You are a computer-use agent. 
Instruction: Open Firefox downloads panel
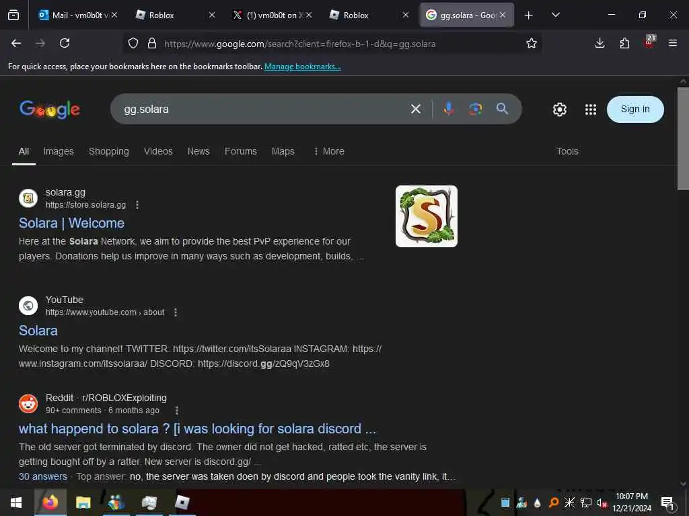[x=600, y=43]
